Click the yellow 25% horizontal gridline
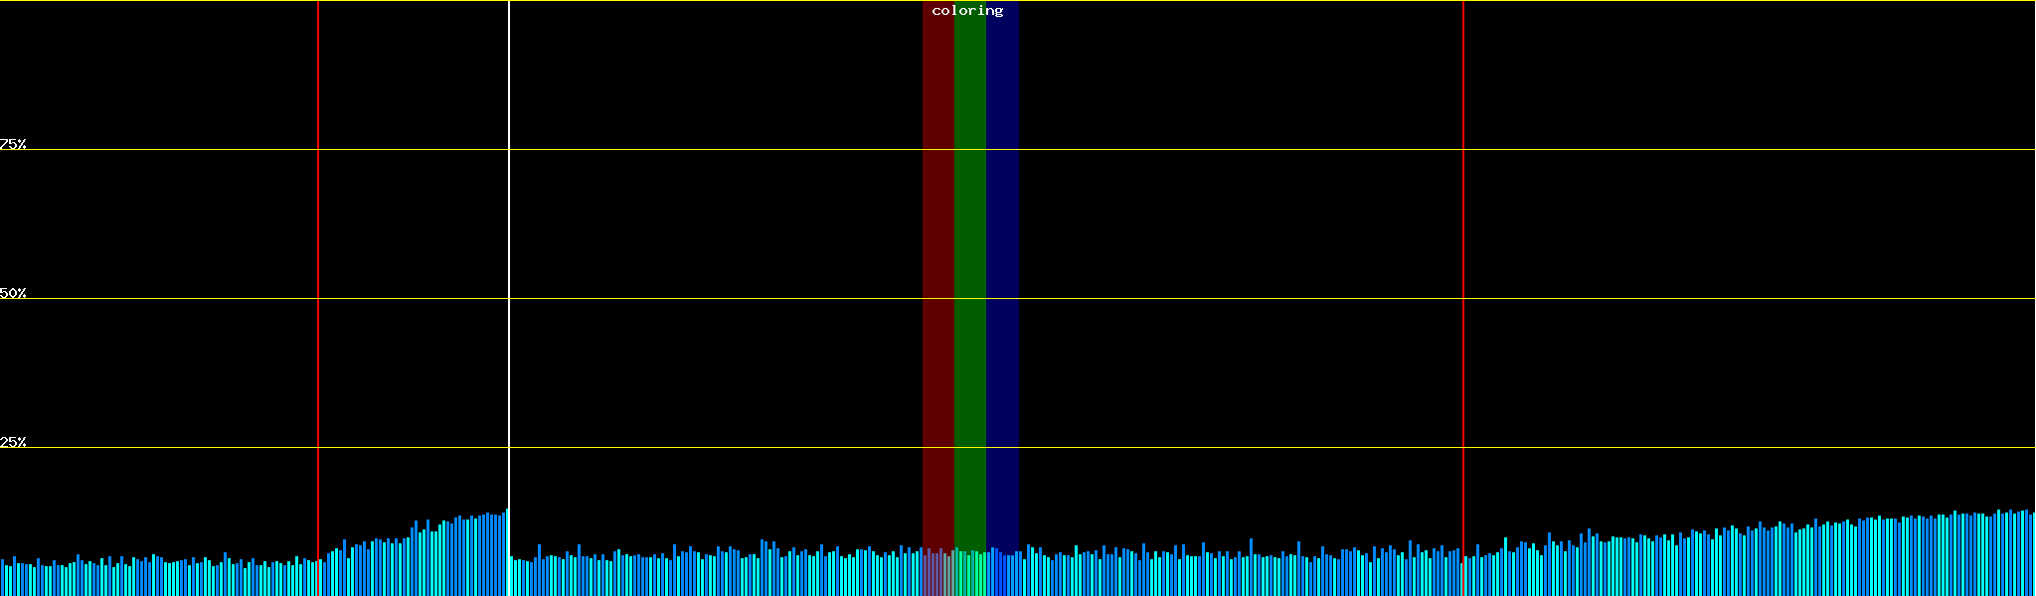 (1193, 447)
